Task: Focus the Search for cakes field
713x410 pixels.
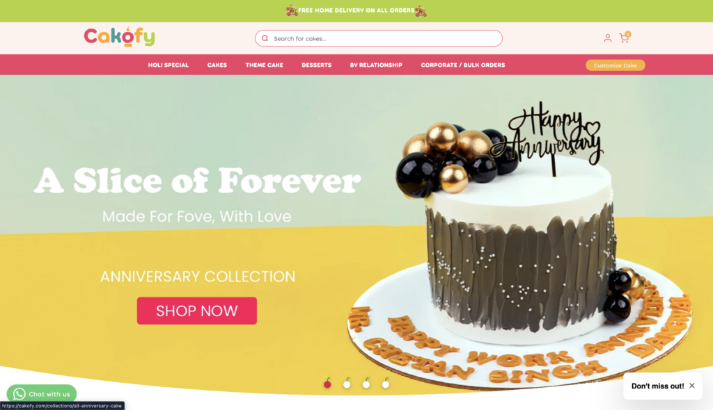Action: click(378, 39)
